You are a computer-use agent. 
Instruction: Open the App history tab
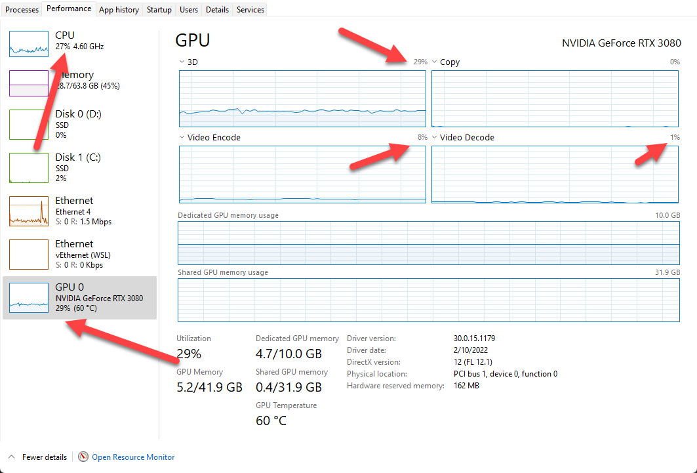coord(119,9)
